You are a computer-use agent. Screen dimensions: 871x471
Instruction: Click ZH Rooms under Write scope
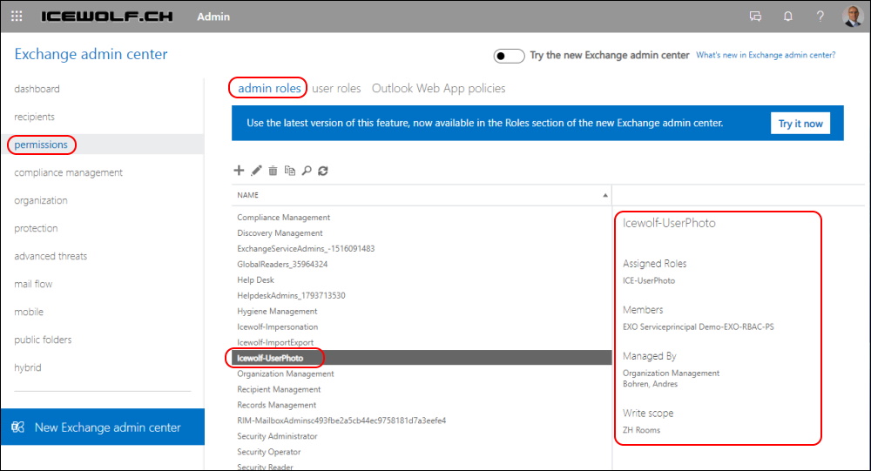[641, 430]
